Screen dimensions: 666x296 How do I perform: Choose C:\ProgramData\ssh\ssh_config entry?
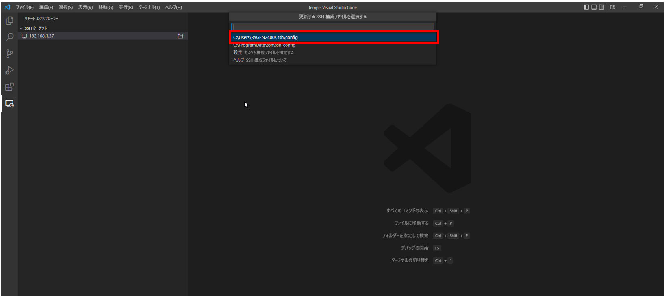[x=333, y=45]
